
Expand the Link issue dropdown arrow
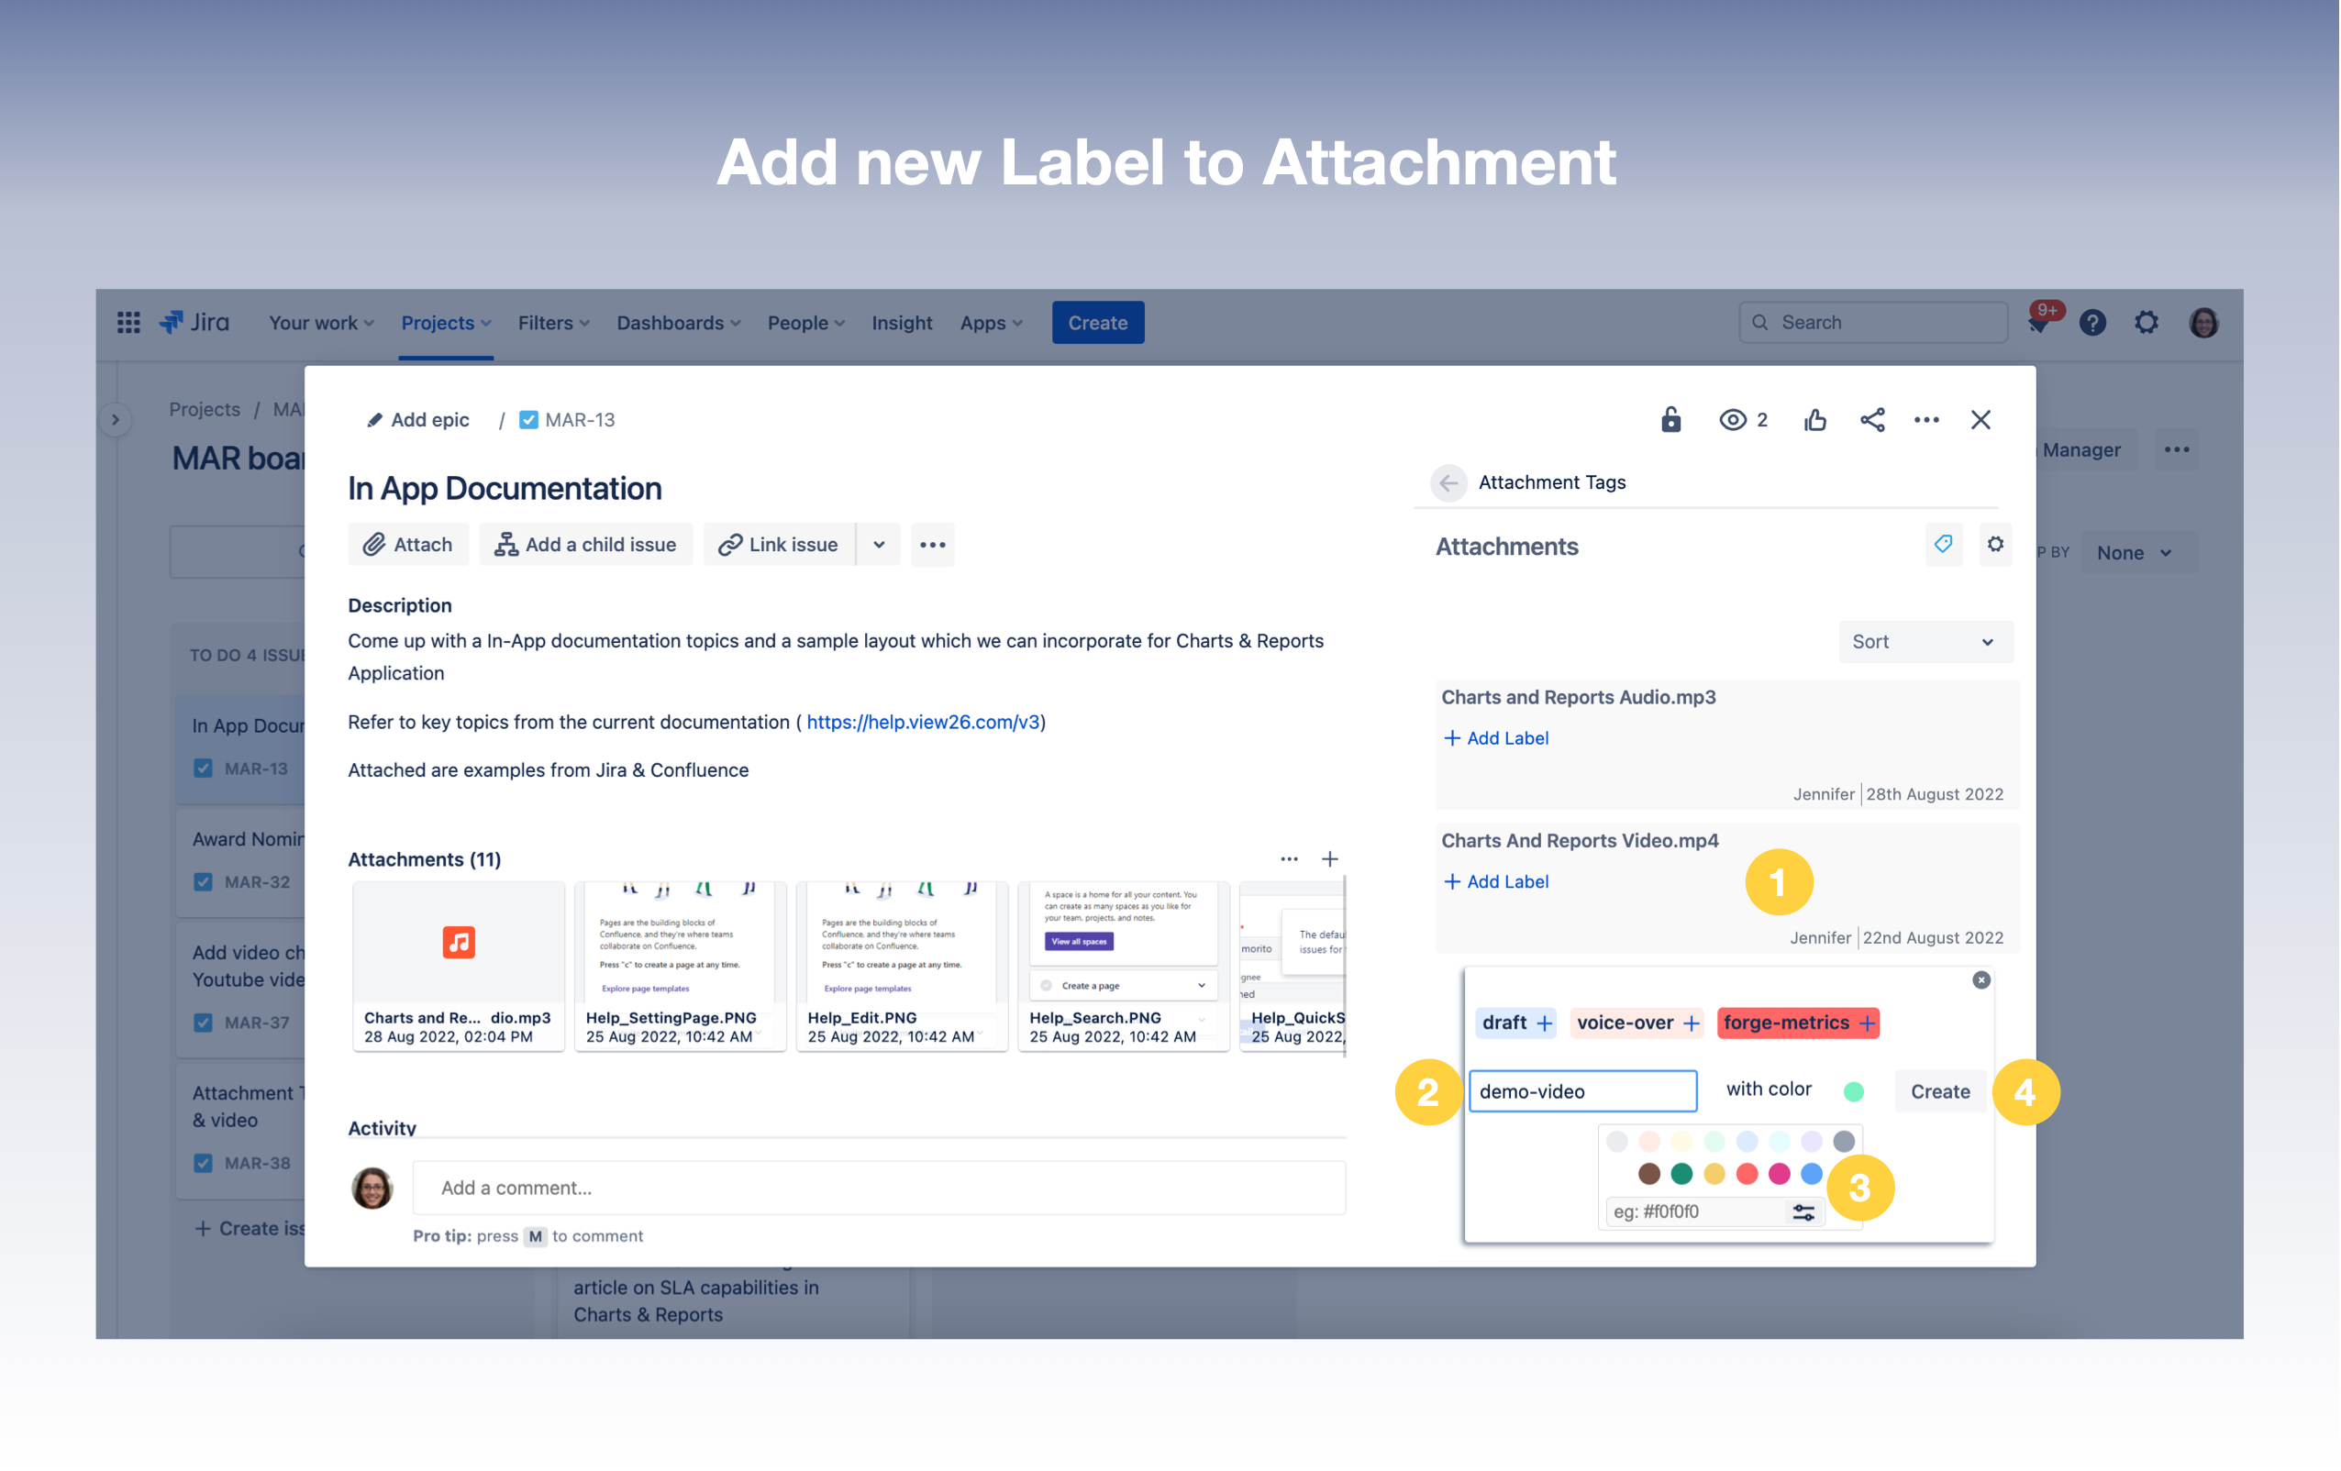pos(879,546)
